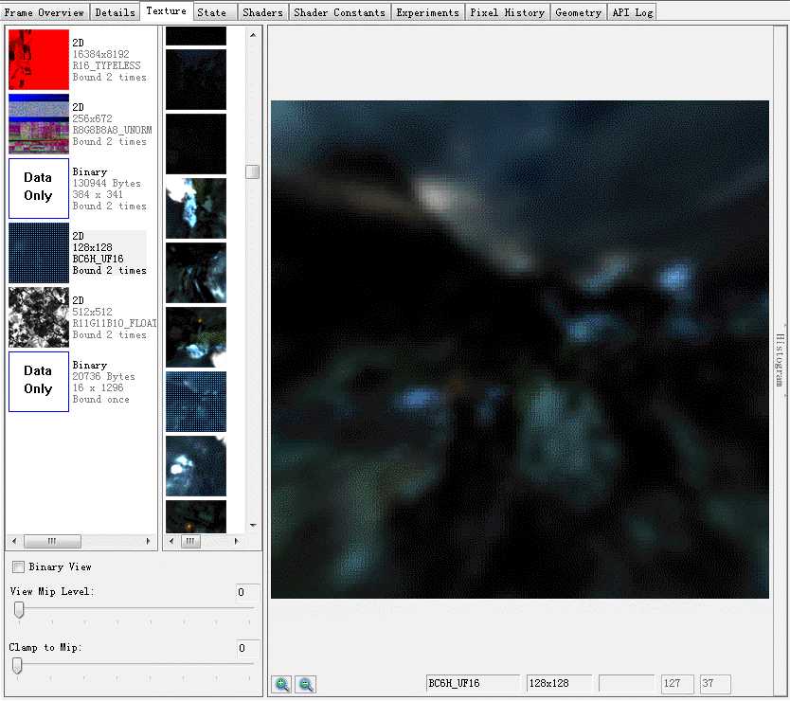Click left arrow of mip list horizontal scrollbar
The width and height of the screenshot is (790, 701).
pos(171,541)
